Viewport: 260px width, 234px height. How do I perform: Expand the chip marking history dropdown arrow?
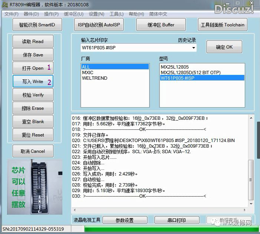(193, 48)
